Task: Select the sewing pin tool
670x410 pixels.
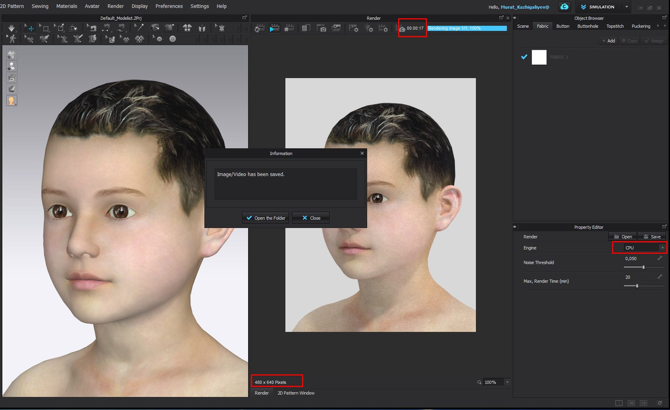Action: click(138, 29)
